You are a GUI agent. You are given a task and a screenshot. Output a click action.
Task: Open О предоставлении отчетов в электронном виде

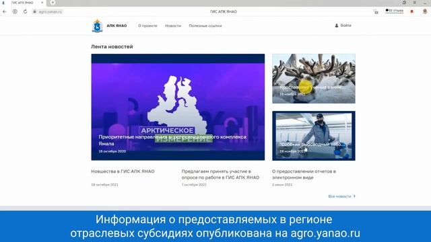point(304,174)
